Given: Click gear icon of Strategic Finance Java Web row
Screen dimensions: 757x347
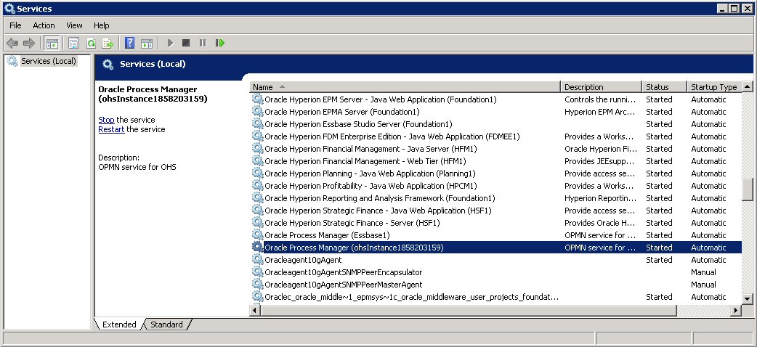Looking at the screenshot, I should coord(258,211).
